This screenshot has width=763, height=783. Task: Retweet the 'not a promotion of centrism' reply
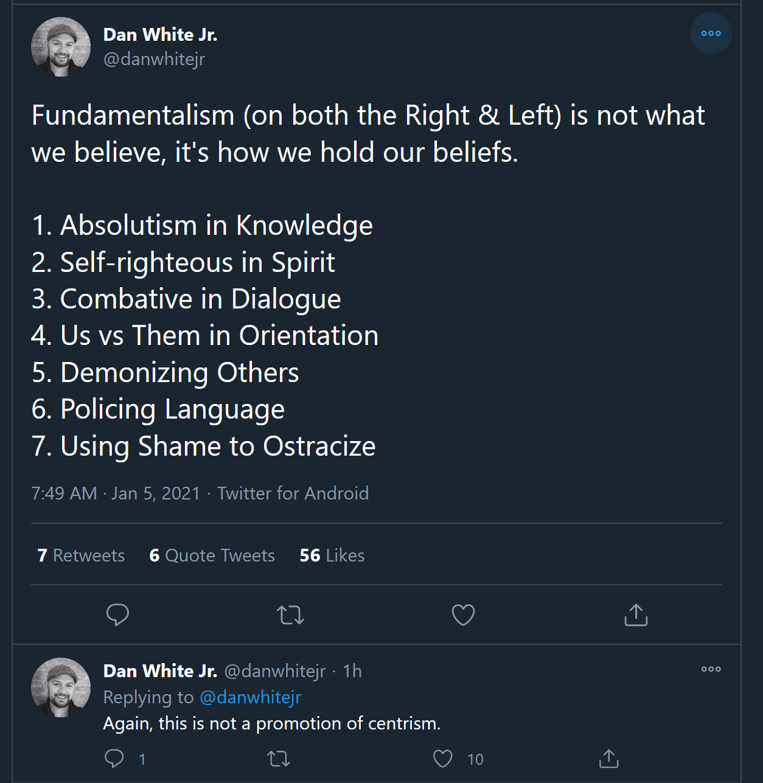coord(279,759)
